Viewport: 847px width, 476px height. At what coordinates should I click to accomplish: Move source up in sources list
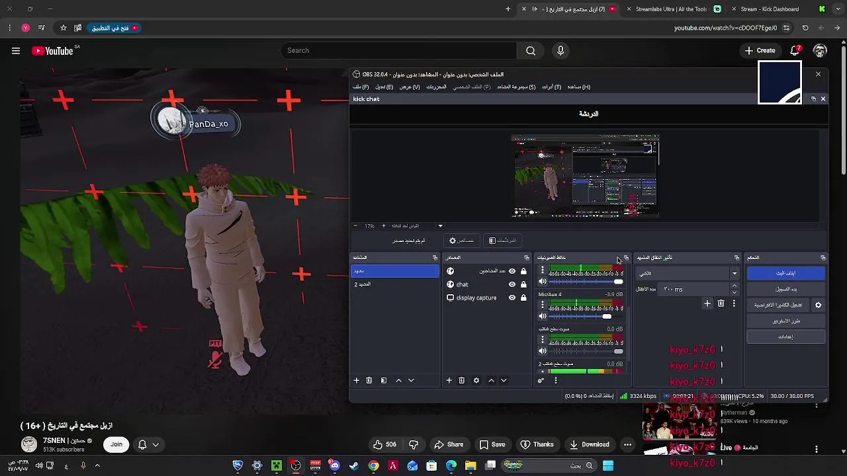pos(491,381)
